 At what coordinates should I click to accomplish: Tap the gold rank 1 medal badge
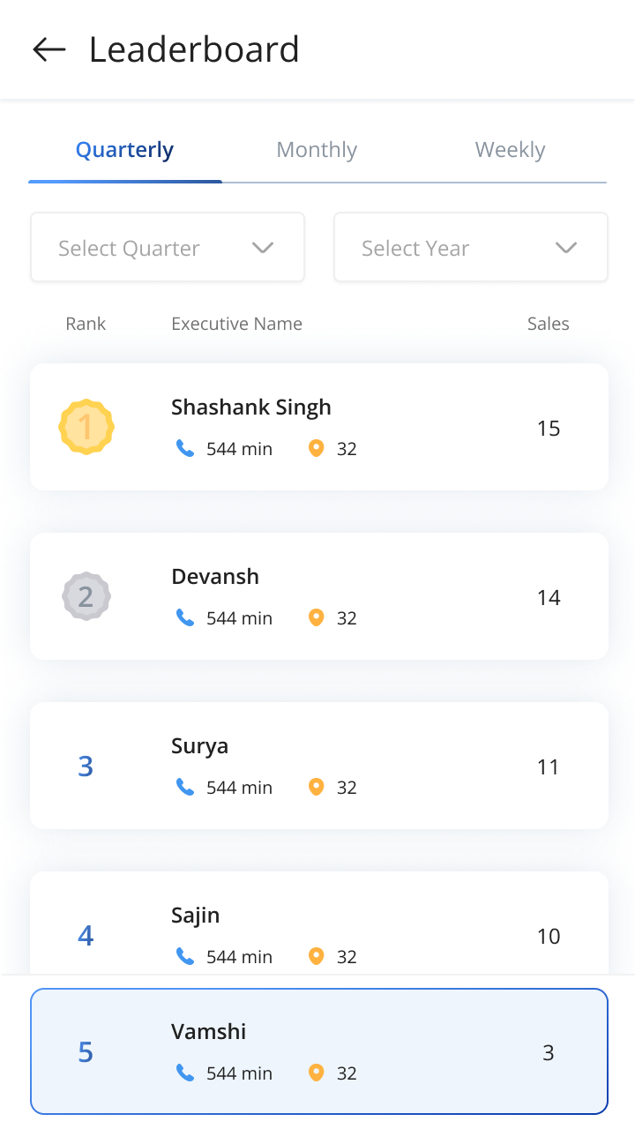[x=86, y=427]
